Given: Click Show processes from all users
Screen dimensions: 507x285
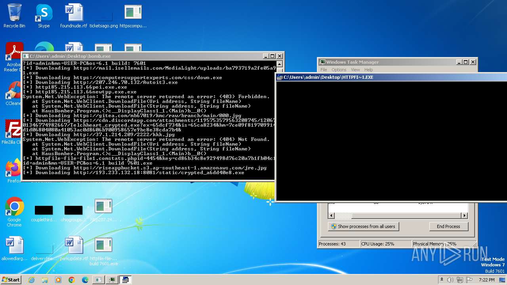Looking at the screenshot, I should (x=363, y=226).
